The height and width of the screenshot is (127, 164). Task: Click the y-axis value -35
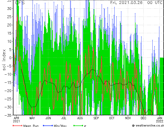8,115
